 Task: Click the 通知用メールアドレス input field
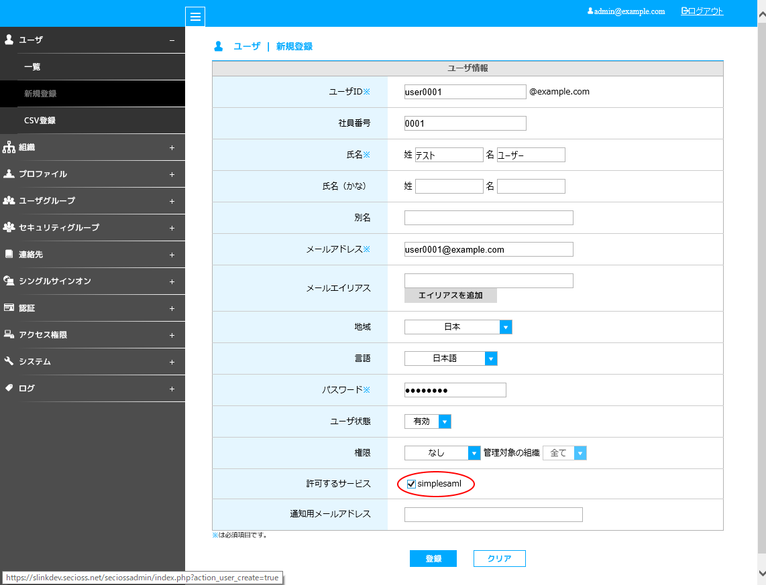493,514
